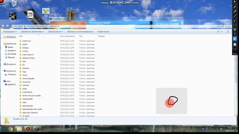Select the saves folder

pos(25,89)
